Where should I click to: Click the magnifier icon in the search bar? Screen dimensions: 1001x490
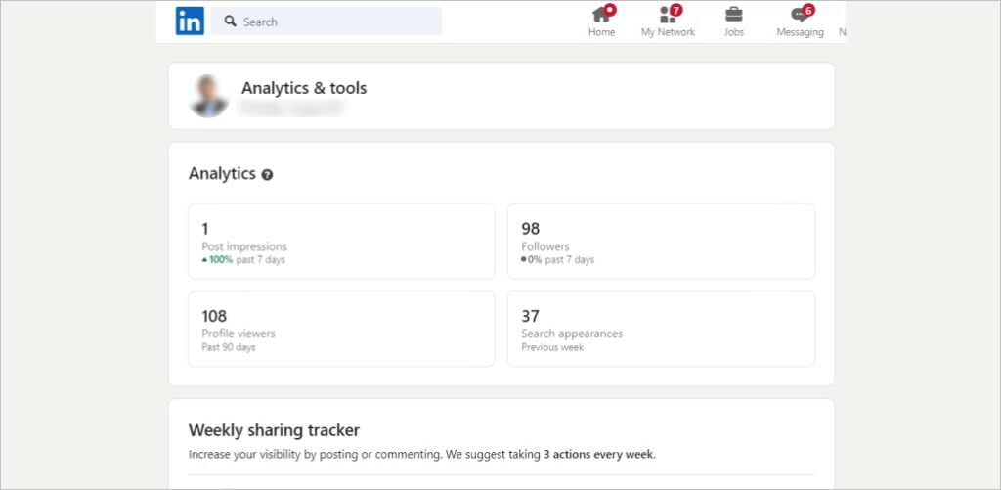[x=231, y=22]
